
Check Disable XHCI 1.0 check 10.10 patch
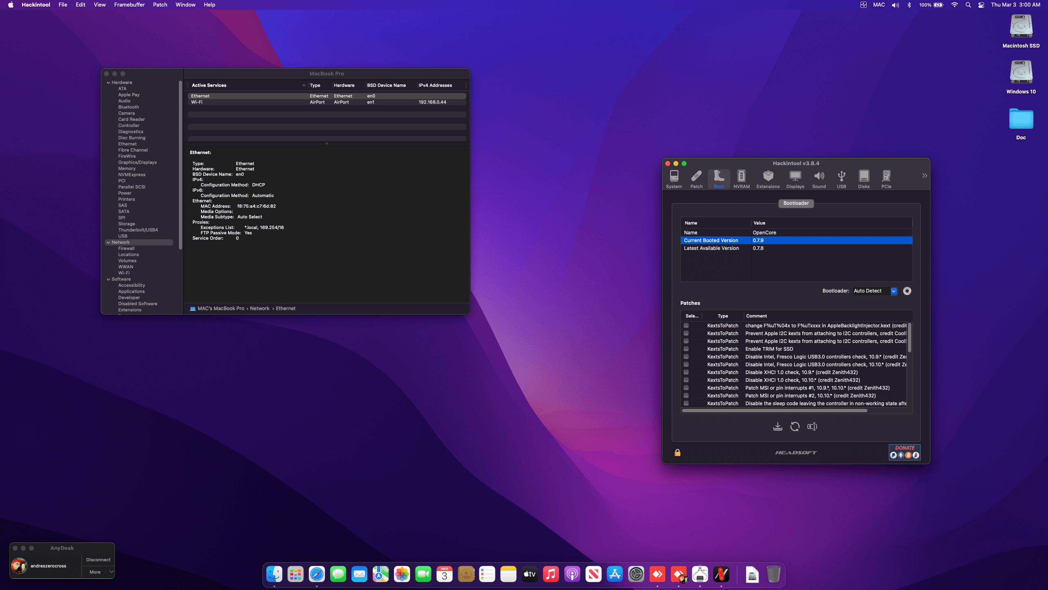pyautogui.click(x=686, y=380)
